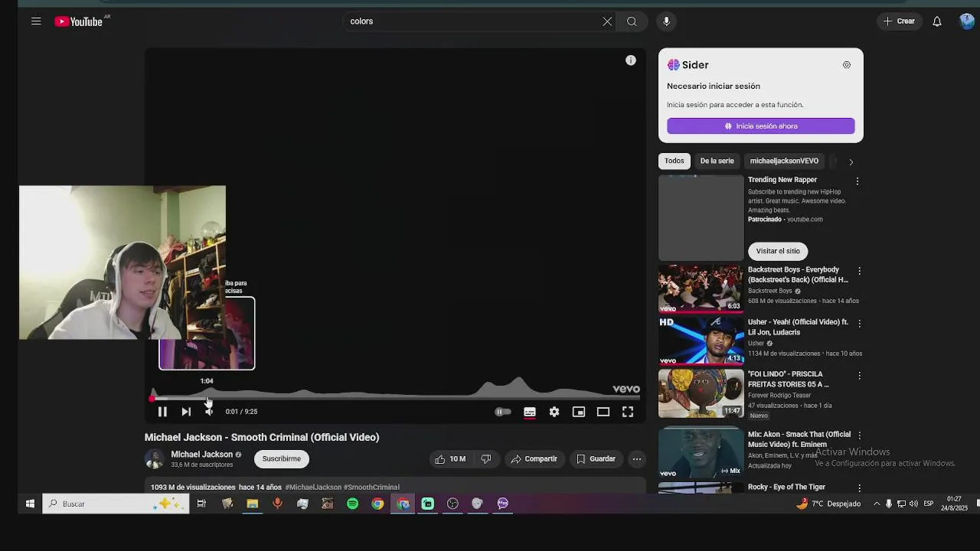This screenshot has width=980, height=551.
Task: Open the #MichaelJackson hashtag link
Action: click(313, 487)
